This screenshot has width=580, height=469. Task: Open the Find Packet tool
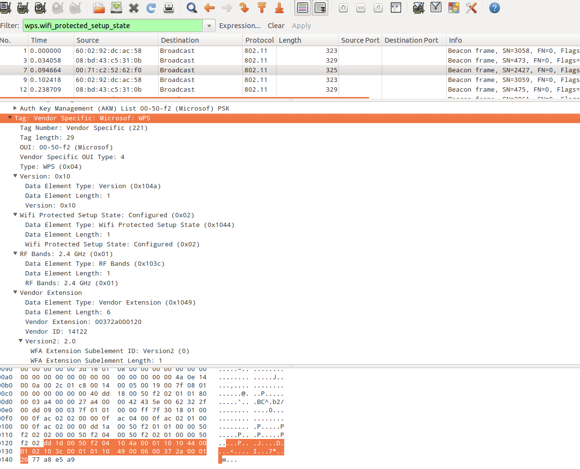[191, 8]
